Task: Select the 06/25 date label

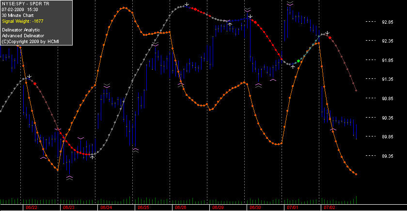Action: coord(143,208)
